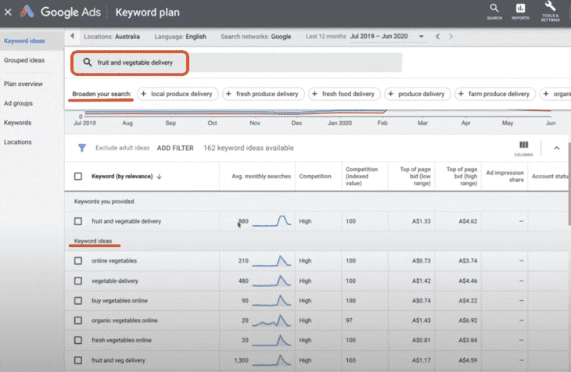Screen dimensions: 571x372
Task: Add 'fresh produce delivery' suggestion
Action: [x=264, y=94]
